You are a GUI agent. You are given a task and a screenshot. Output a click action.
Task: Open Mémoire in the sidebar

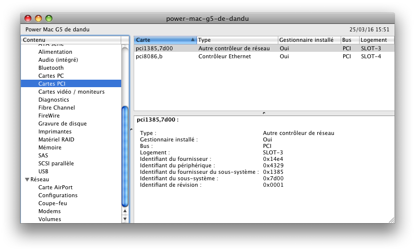point(50,147)
